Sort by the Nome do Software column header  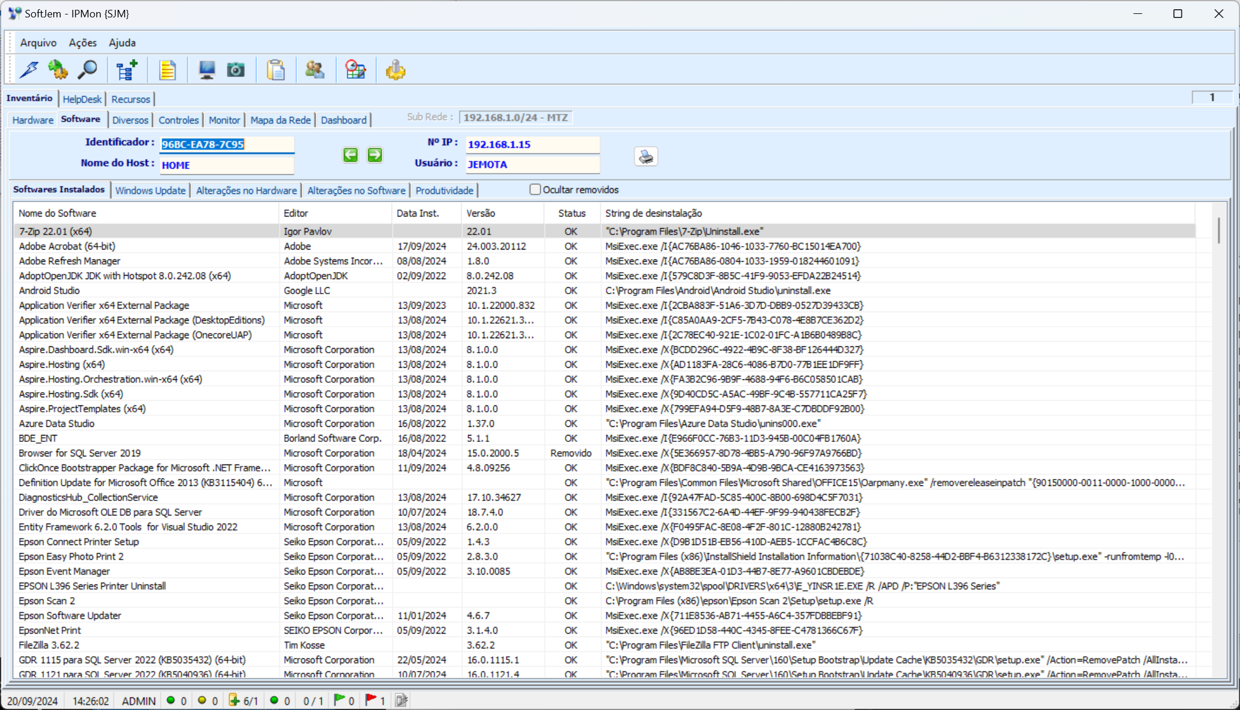pyautogui.click(x=146, y=213)
